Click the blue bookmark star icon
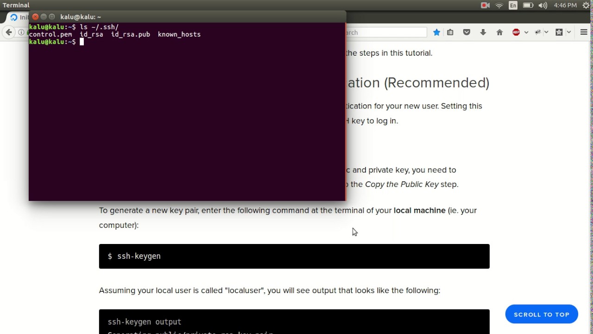 pos(436,32)
